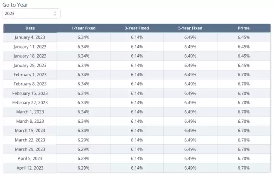Select the March 22, 2023 date cell
The image size is (274, 175).
(30, 140)
